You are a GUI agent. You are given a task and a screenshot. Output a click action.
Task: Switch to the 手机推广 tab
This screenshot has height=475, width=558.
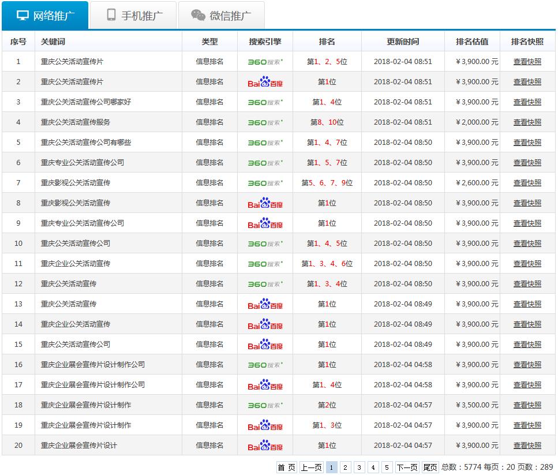point(133,16)
